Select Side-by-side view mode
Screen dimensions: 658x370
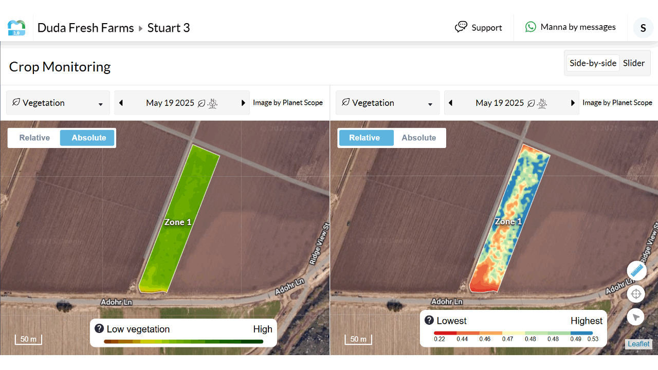593,63
